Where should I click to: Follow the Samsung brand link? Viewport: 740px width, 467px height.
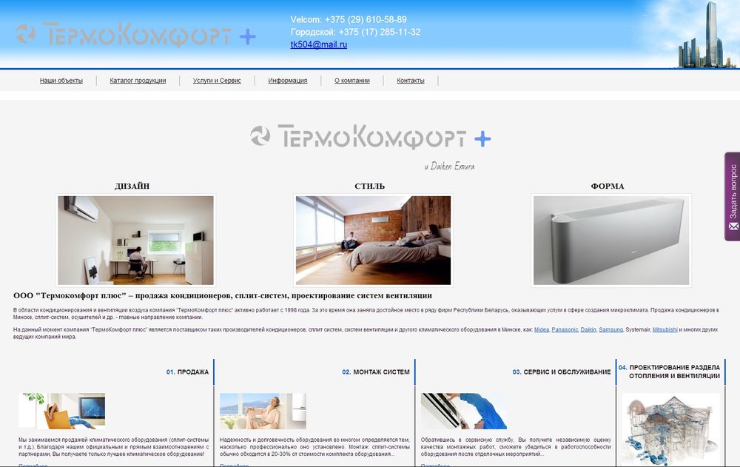point(610,329)
